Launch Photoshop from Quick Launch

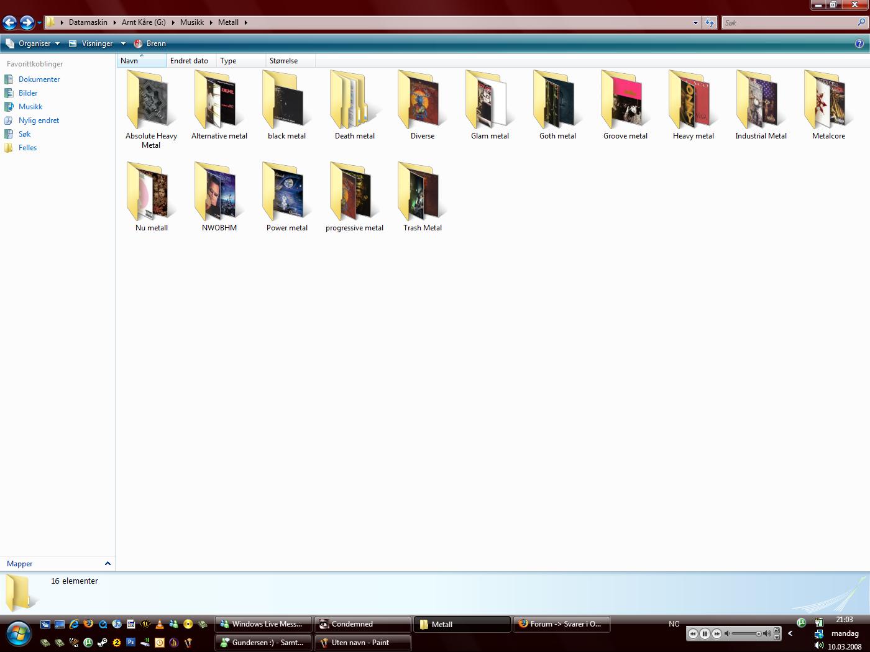[130, 642]
